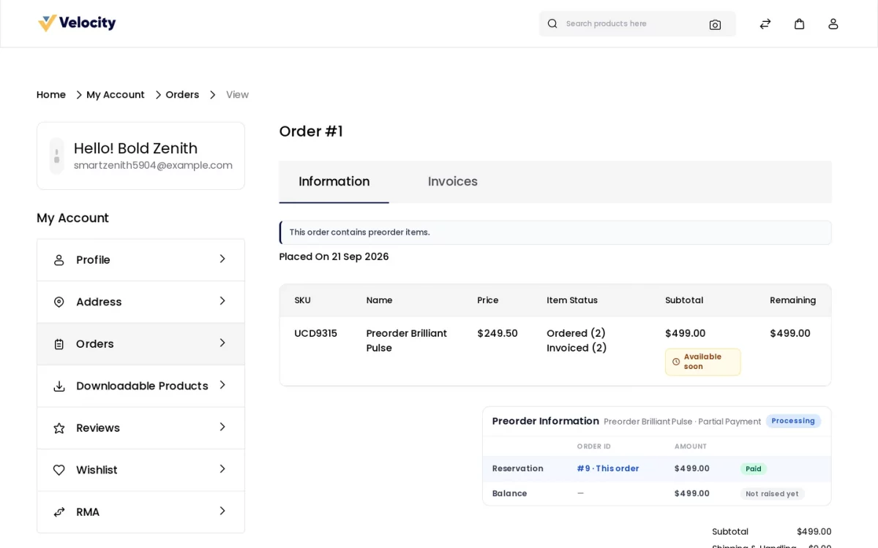Expand the Downloadable Products chevron arrow
Image resolution: width=878 pixels, height=548 pixels.
coord(222,385)
